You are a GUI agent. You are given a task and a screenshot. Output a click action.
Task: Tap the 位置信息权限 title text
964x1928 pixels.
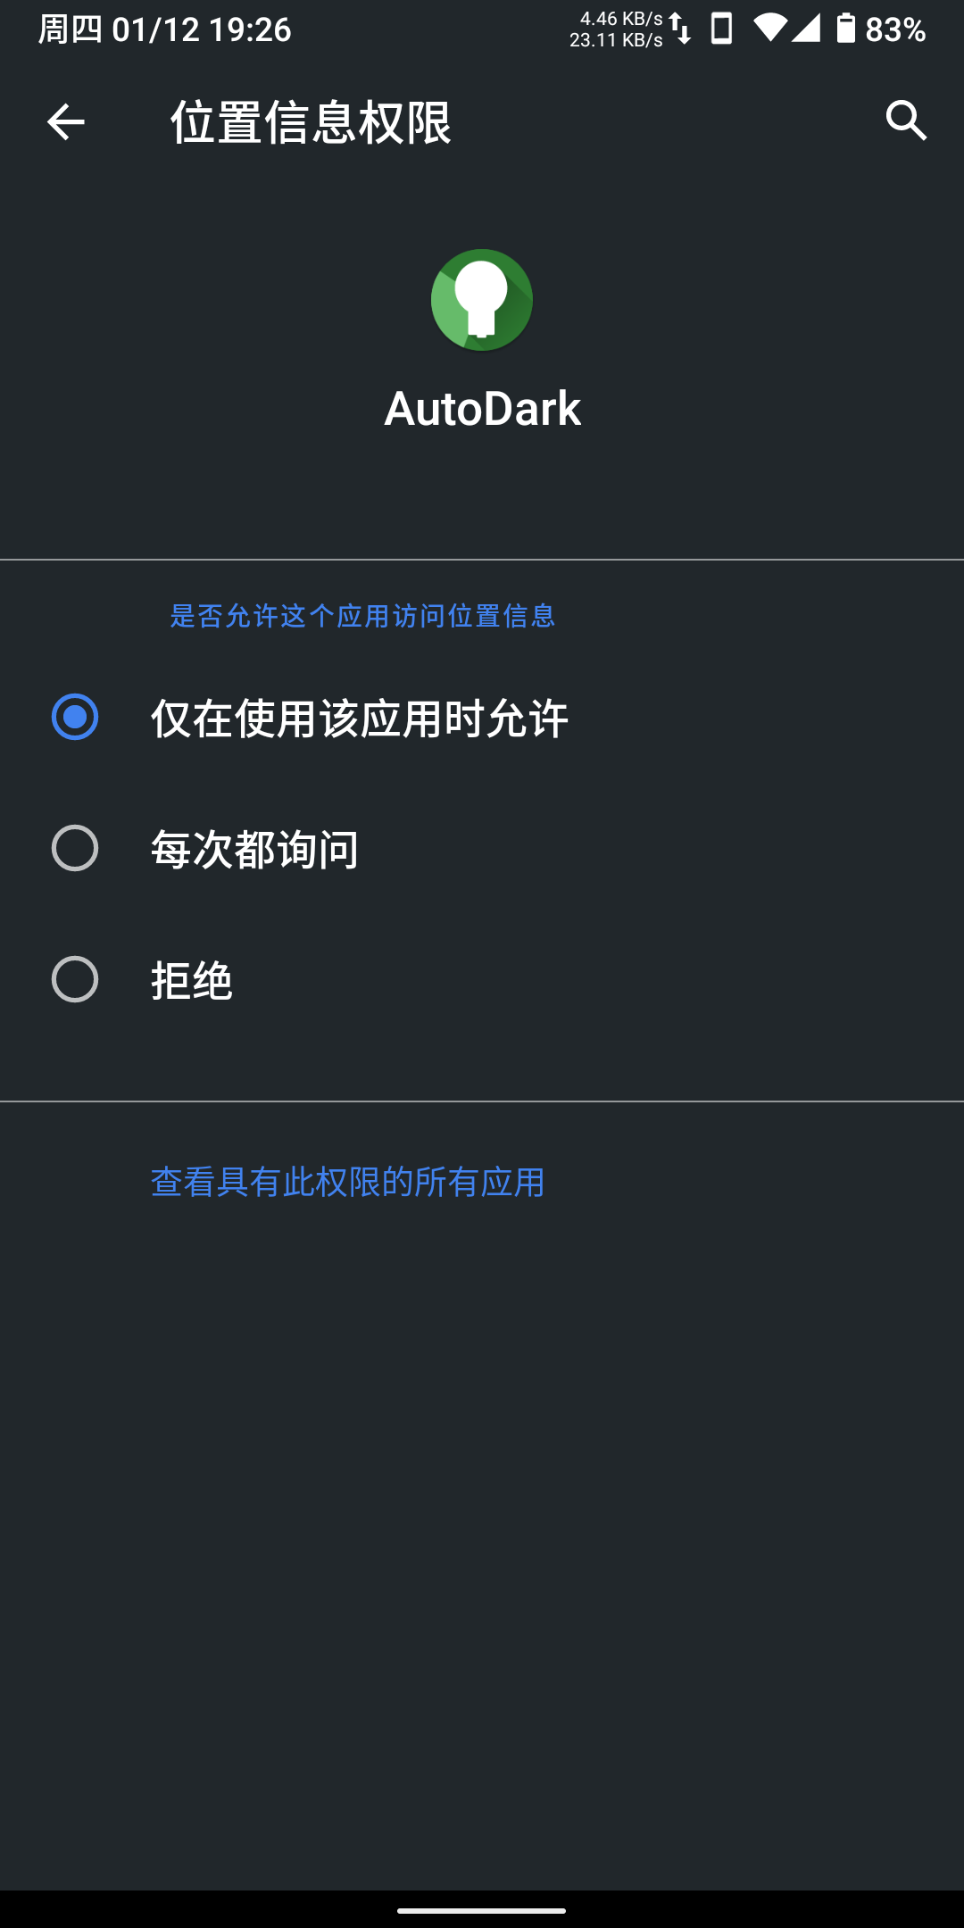click(308, 122)
